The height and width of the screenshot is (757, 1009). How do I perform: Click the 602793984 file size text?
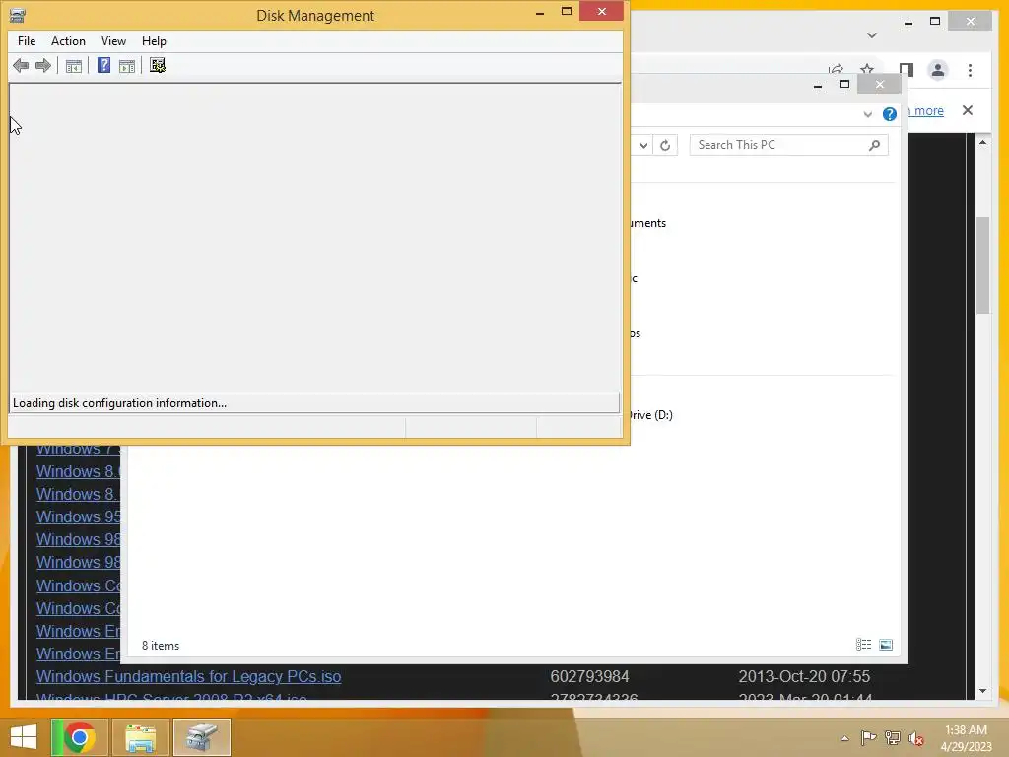coord(589,676)
